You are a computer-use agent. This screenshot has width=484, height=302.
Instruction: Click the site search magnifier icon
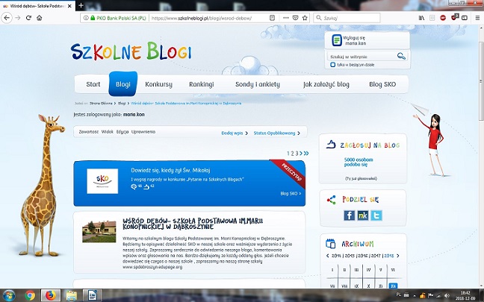[401, 56]
